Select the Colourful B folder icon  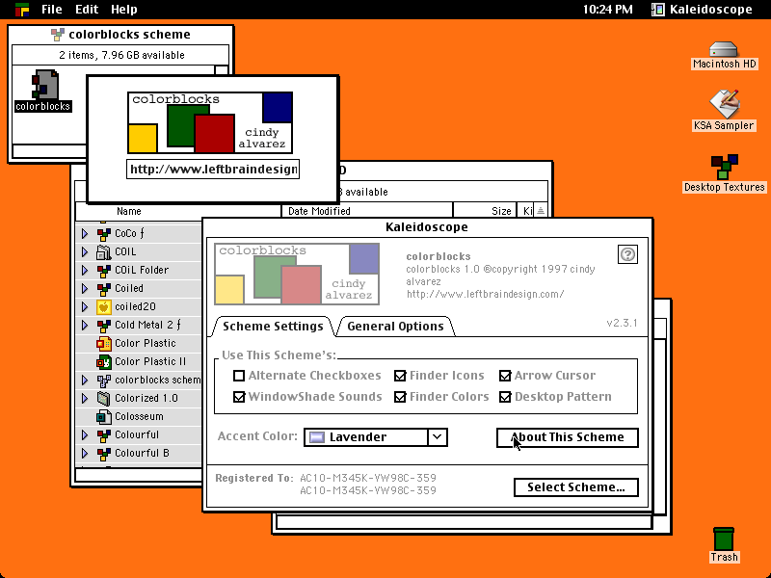point(103,453)
